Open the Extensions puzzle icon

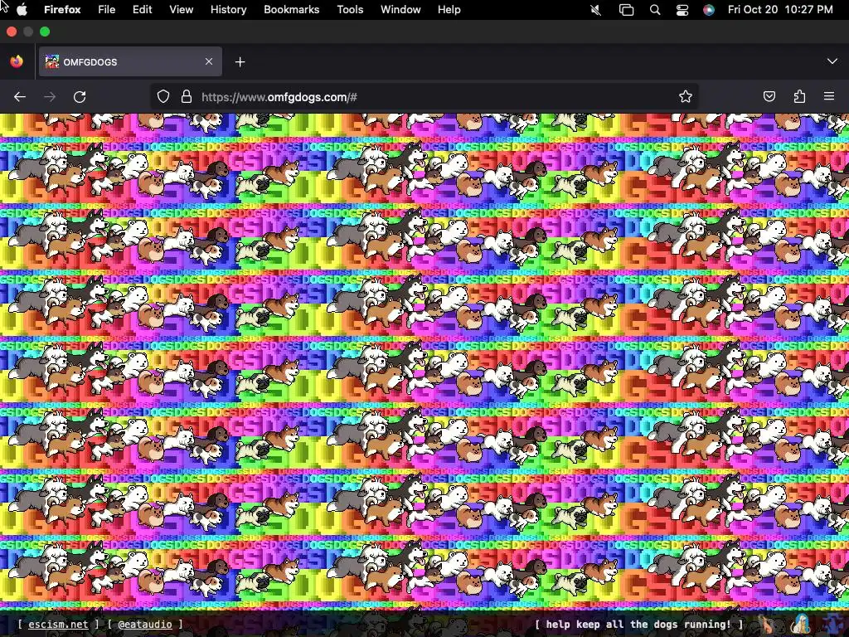(799, 97)
